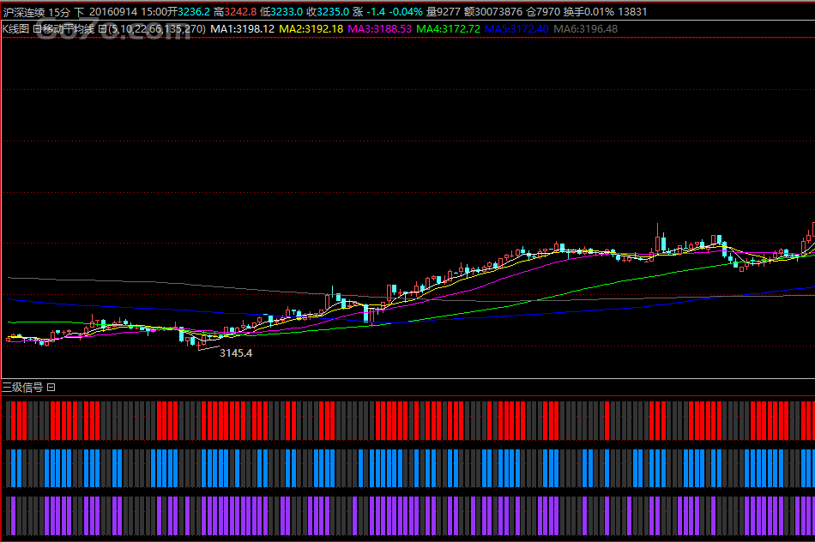The width and height of the screenshot is (815, 542).
Task: Click the 移动平均线 indicator label
Action: (x=69, y=29)
